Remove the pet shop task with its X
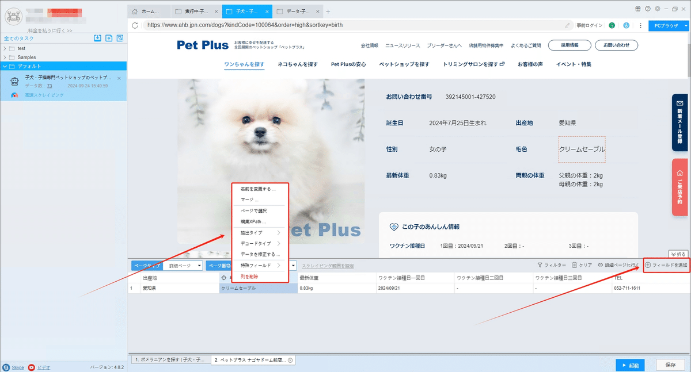The width and height of the screenshot is (691, 372). (x=119, y=78)
